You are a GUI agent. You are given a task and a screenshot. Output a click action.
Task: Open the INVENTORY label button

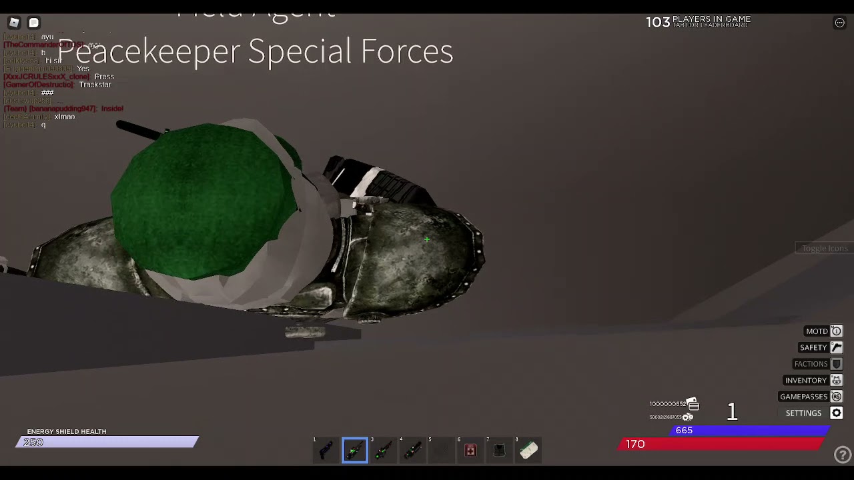806,380
